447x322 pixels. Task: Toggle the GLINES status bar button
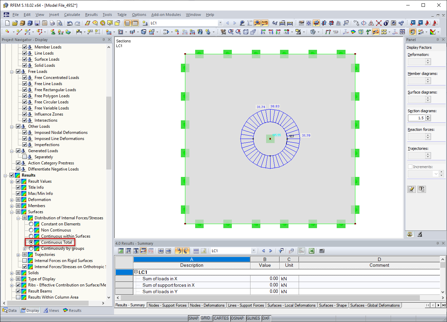tap(253, 318)
